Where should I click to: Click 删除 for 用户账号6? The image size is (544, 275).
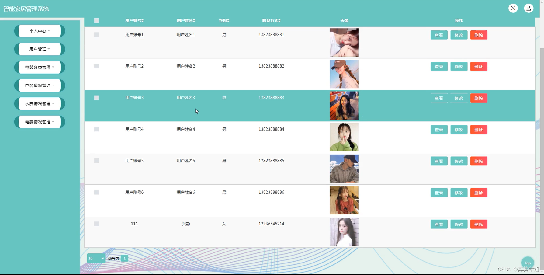point(479,193)
